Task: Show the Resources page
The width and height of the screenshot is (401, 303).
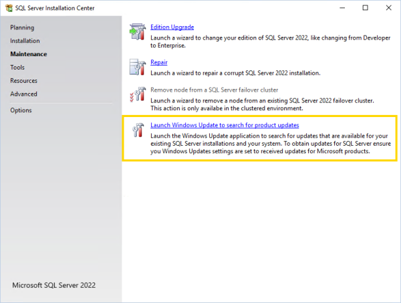Action: (x=23, y=81)
